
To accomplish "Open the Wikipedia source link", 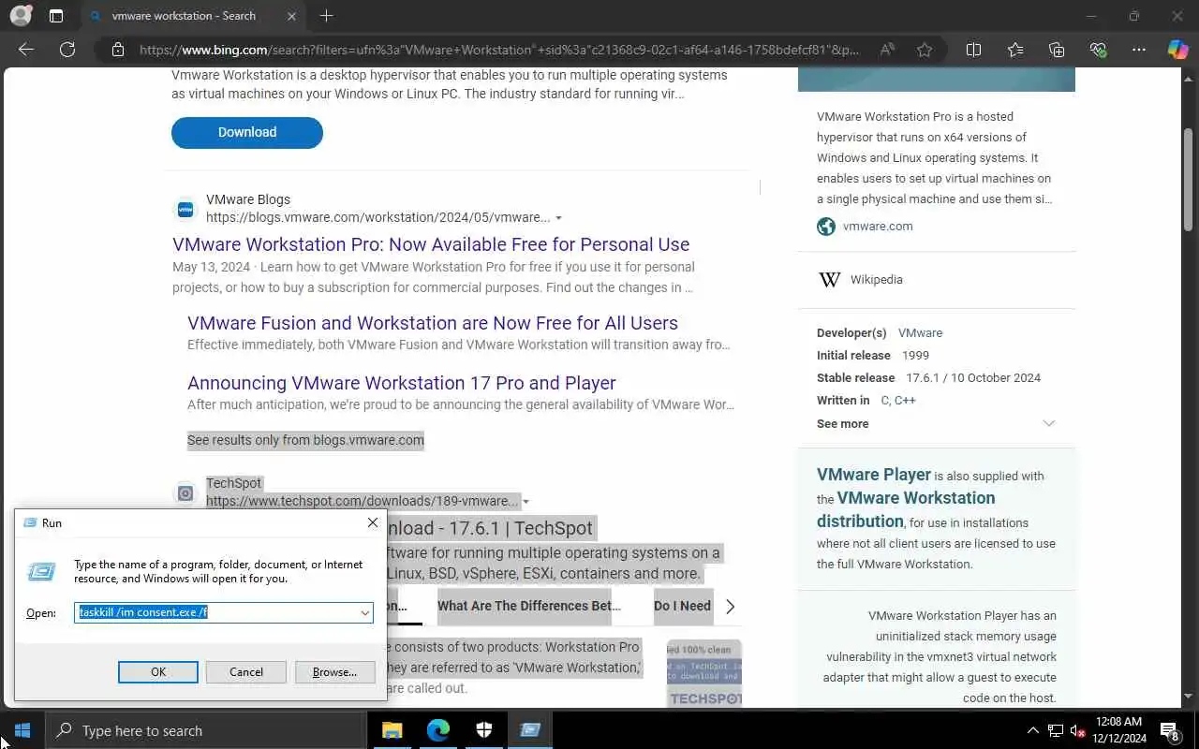I will (877, 280).
